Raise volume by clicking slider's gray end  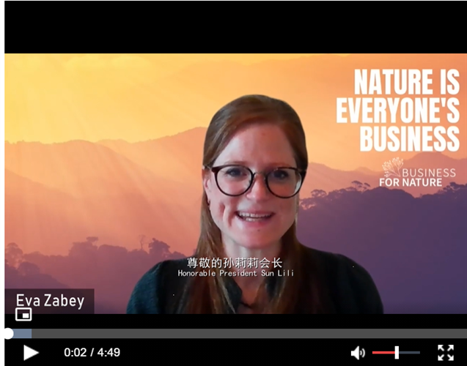pyautogui.click(x=417, y=353)
